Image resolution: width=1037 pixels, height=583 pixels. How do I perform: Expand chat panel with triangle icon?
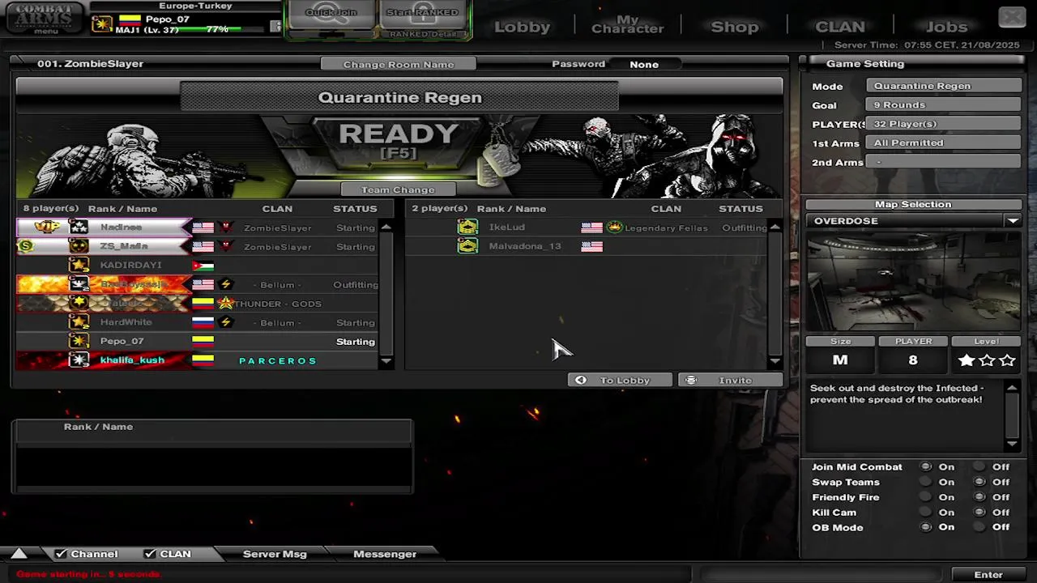click(x=19, y=554)
